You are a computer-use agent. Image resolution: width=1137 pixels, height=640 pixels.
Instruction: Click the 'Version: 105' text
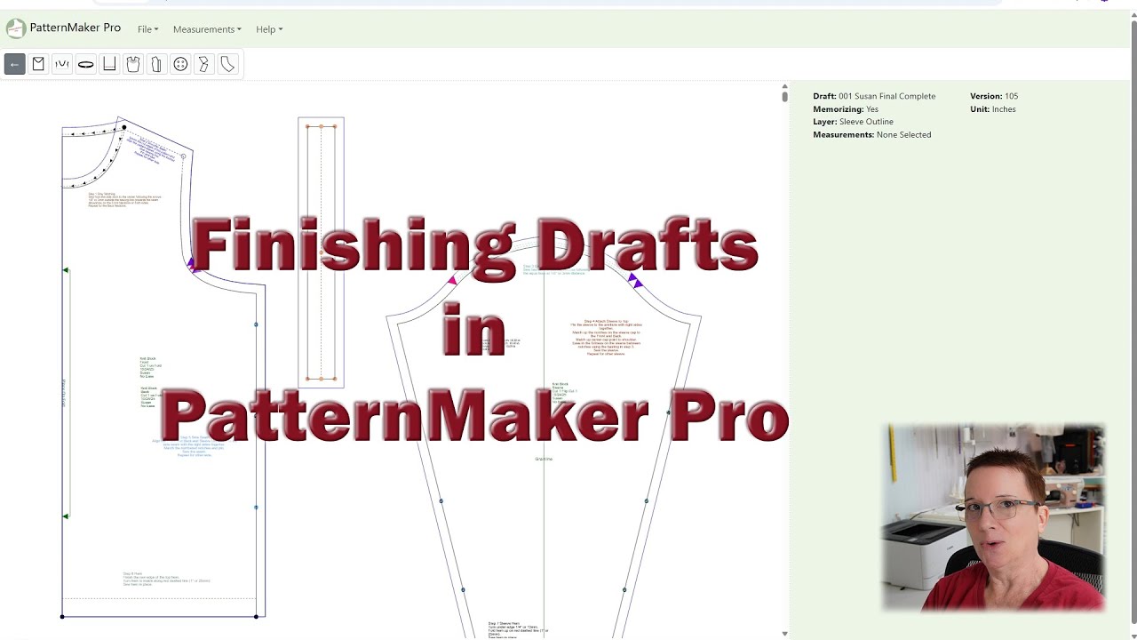pos(994,96)
